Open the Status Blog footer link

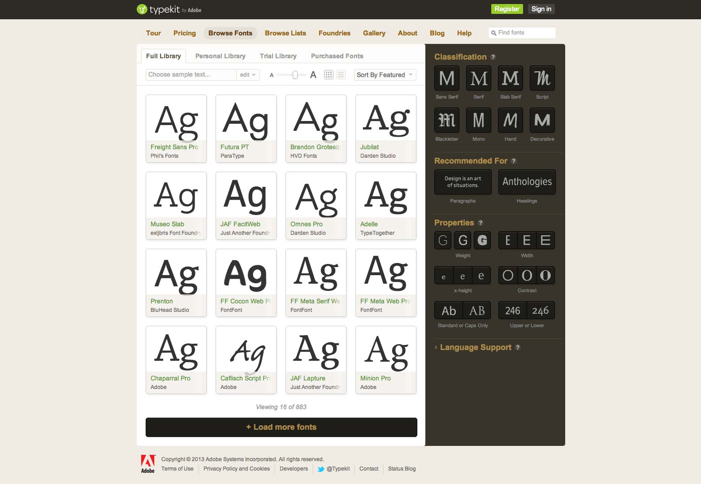point(402,469)
